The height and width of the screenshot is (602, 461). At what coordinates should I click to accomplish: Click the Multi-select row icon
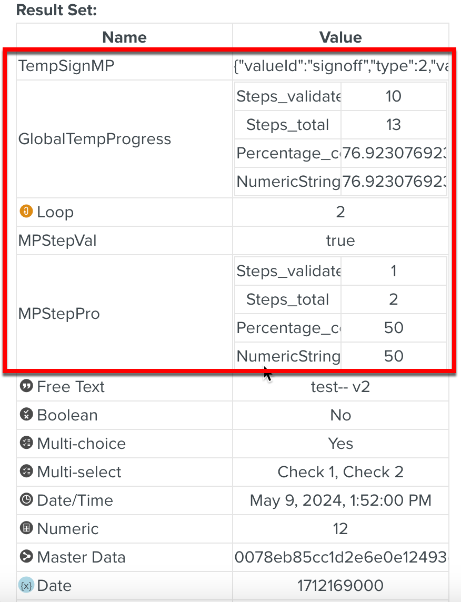[26, 471]
